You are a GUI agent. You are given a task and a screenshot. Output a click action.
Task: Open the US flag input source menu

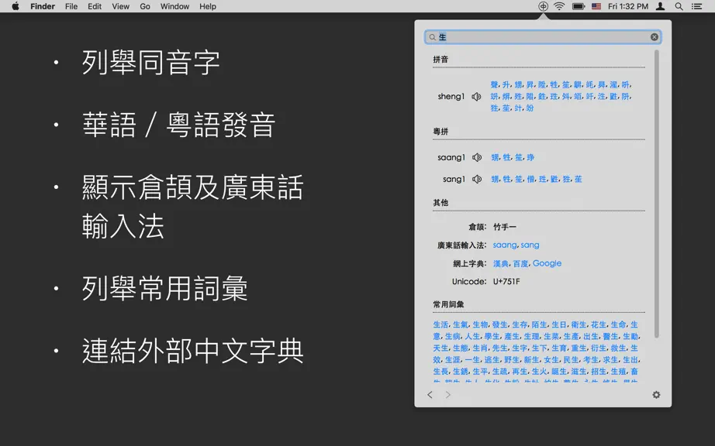(x=596, y=6)
